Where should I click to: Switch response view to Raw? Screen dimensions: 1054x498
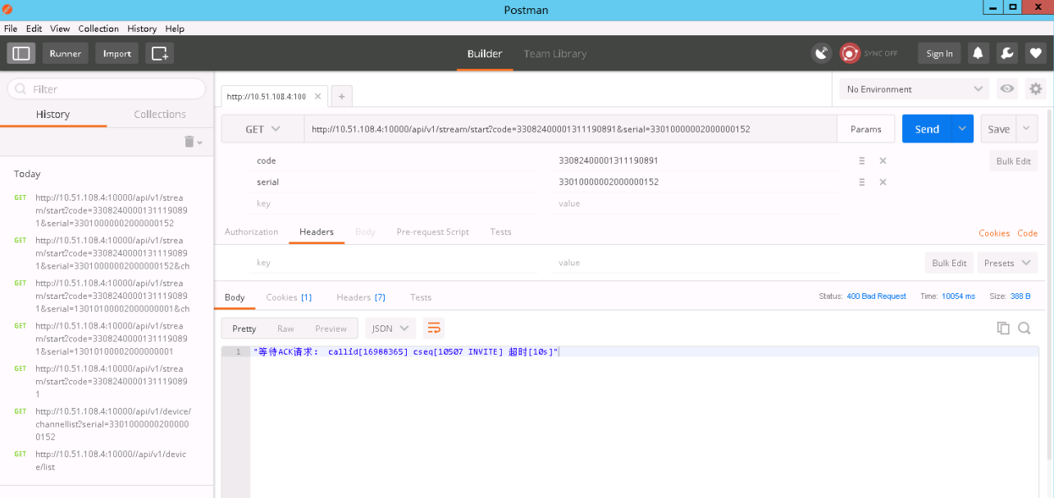point(285,328)
